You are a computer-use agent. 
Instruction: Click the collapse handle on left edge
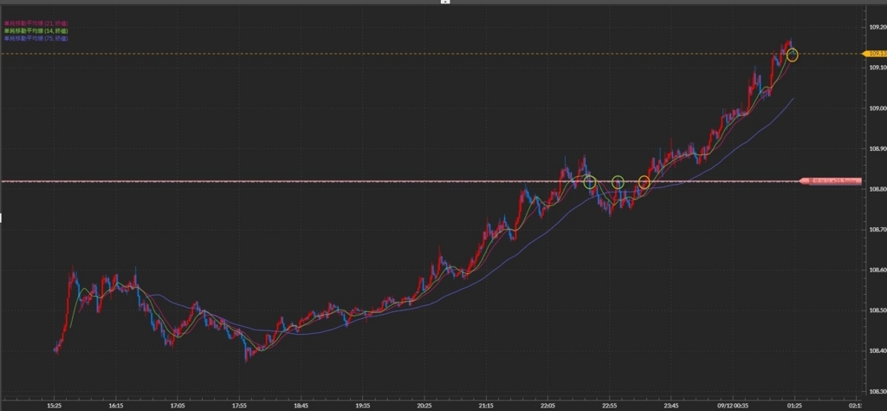tap(1, 218)
